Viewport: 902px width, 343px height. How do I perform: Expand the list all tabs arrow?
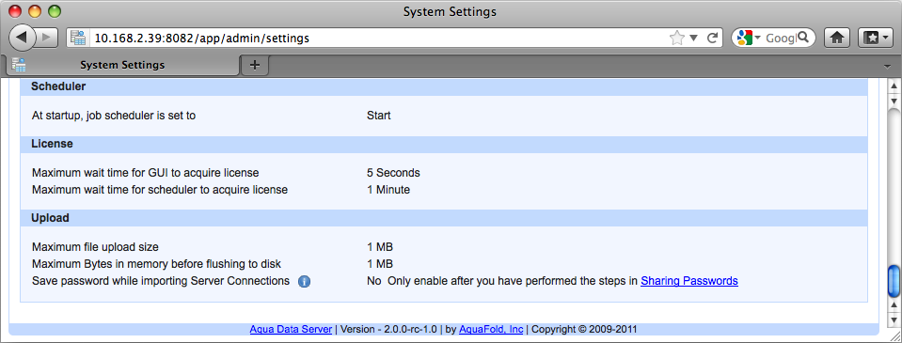pyautogui.click(x=888, y=66)
